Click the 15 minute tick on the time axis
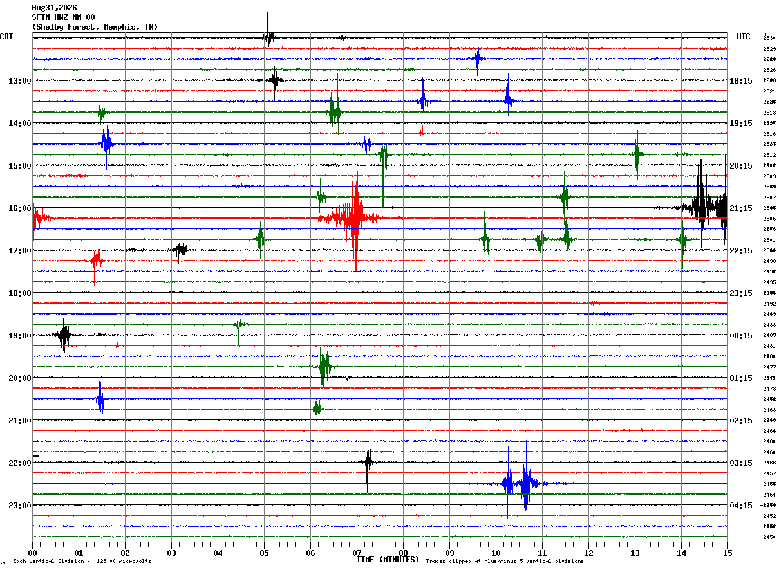This screenshot has height=570, width=779. point(727,553)
